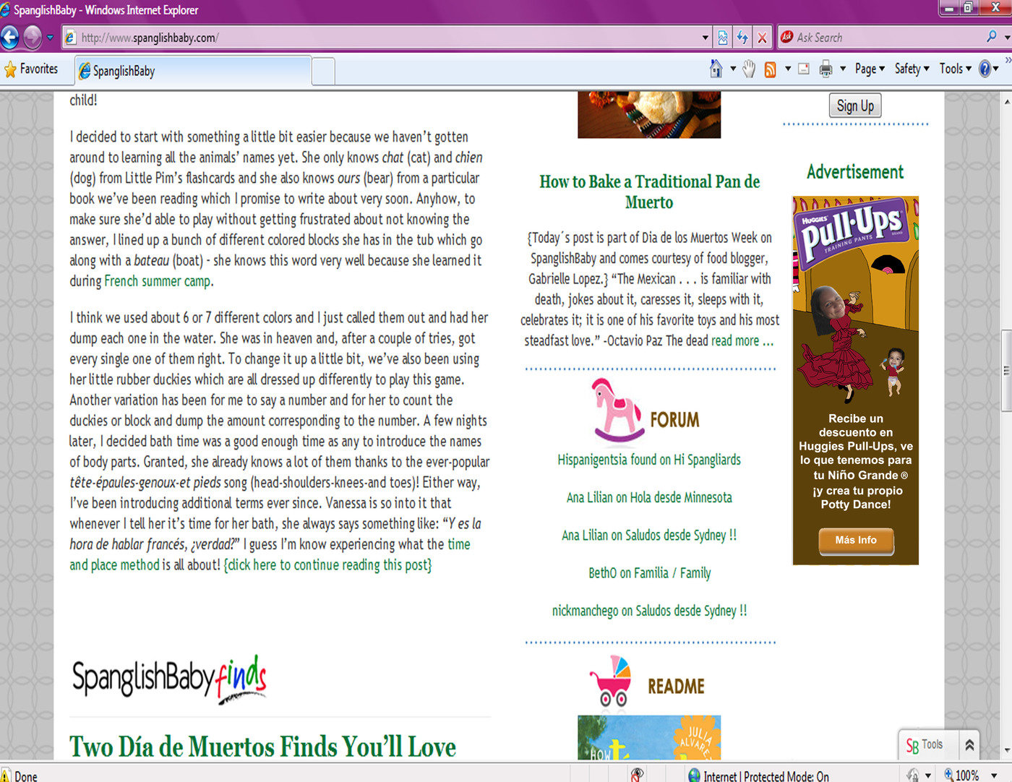
Task: Click the vertical scrollbar thumb
Action: pyautogui.click(x=1005, y=371)
